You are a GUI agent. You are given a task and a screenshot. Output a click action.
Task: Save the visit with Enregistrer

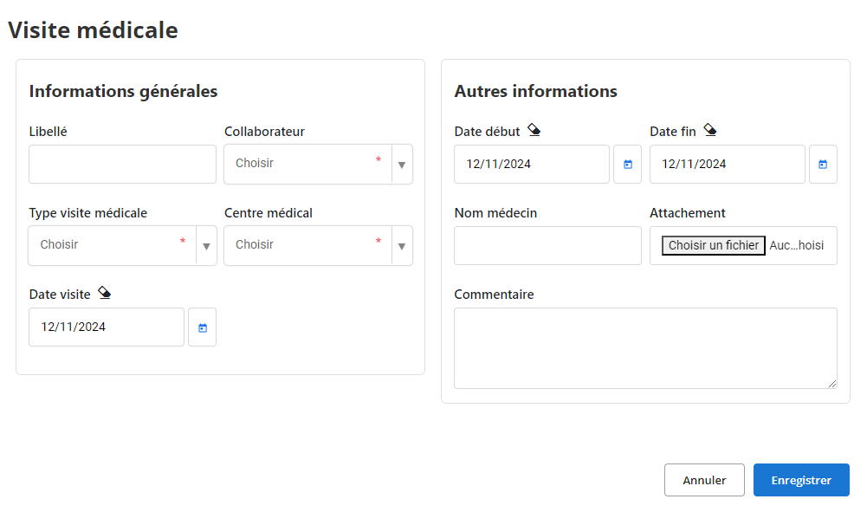pyautogui.click(x=801, y=480)
